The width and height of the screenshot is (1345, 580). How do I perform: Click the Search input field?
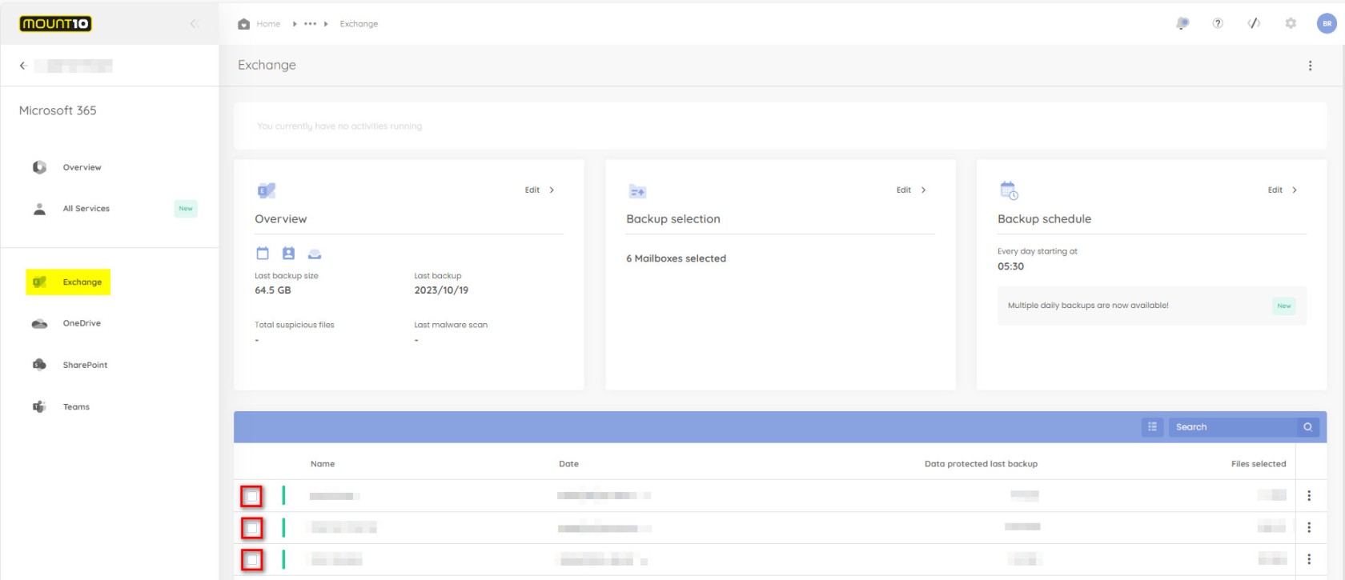(1231, 427)
